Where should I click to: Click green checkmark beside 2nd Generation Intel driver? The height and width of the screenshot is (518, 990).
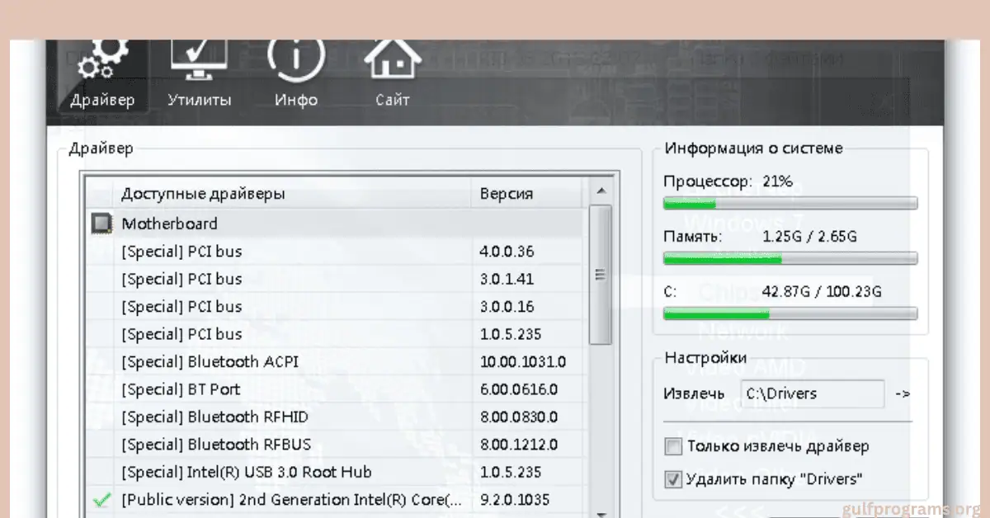click(101, 500)
